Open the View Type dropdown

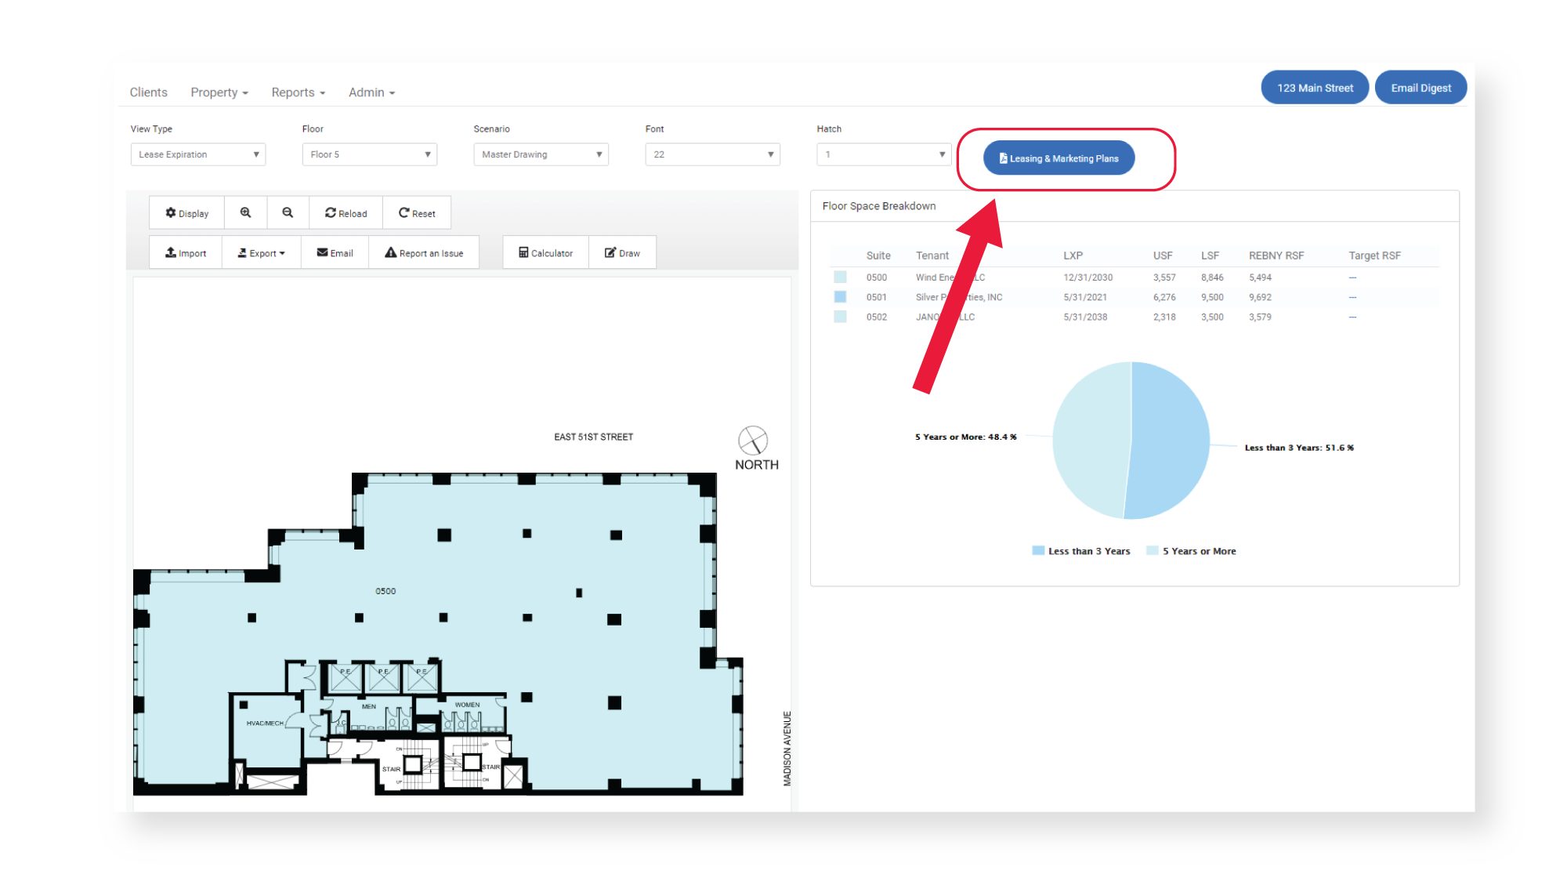tap(198, 154)
